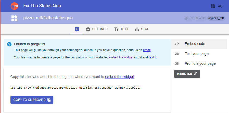
Task: Click the widget icon beside pizza_mtt/fixthestatusquo
Action: click(14, 18)
